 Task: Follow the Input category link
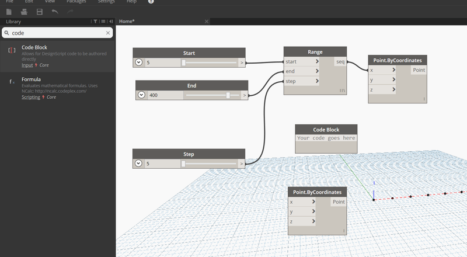pyautogui.click(x=27, y=65)
